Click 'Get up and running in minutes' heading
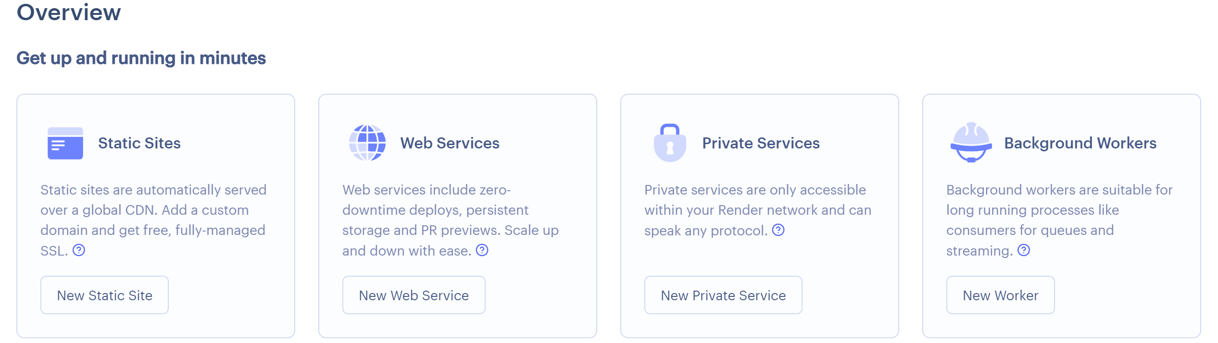 pos(141,58)
